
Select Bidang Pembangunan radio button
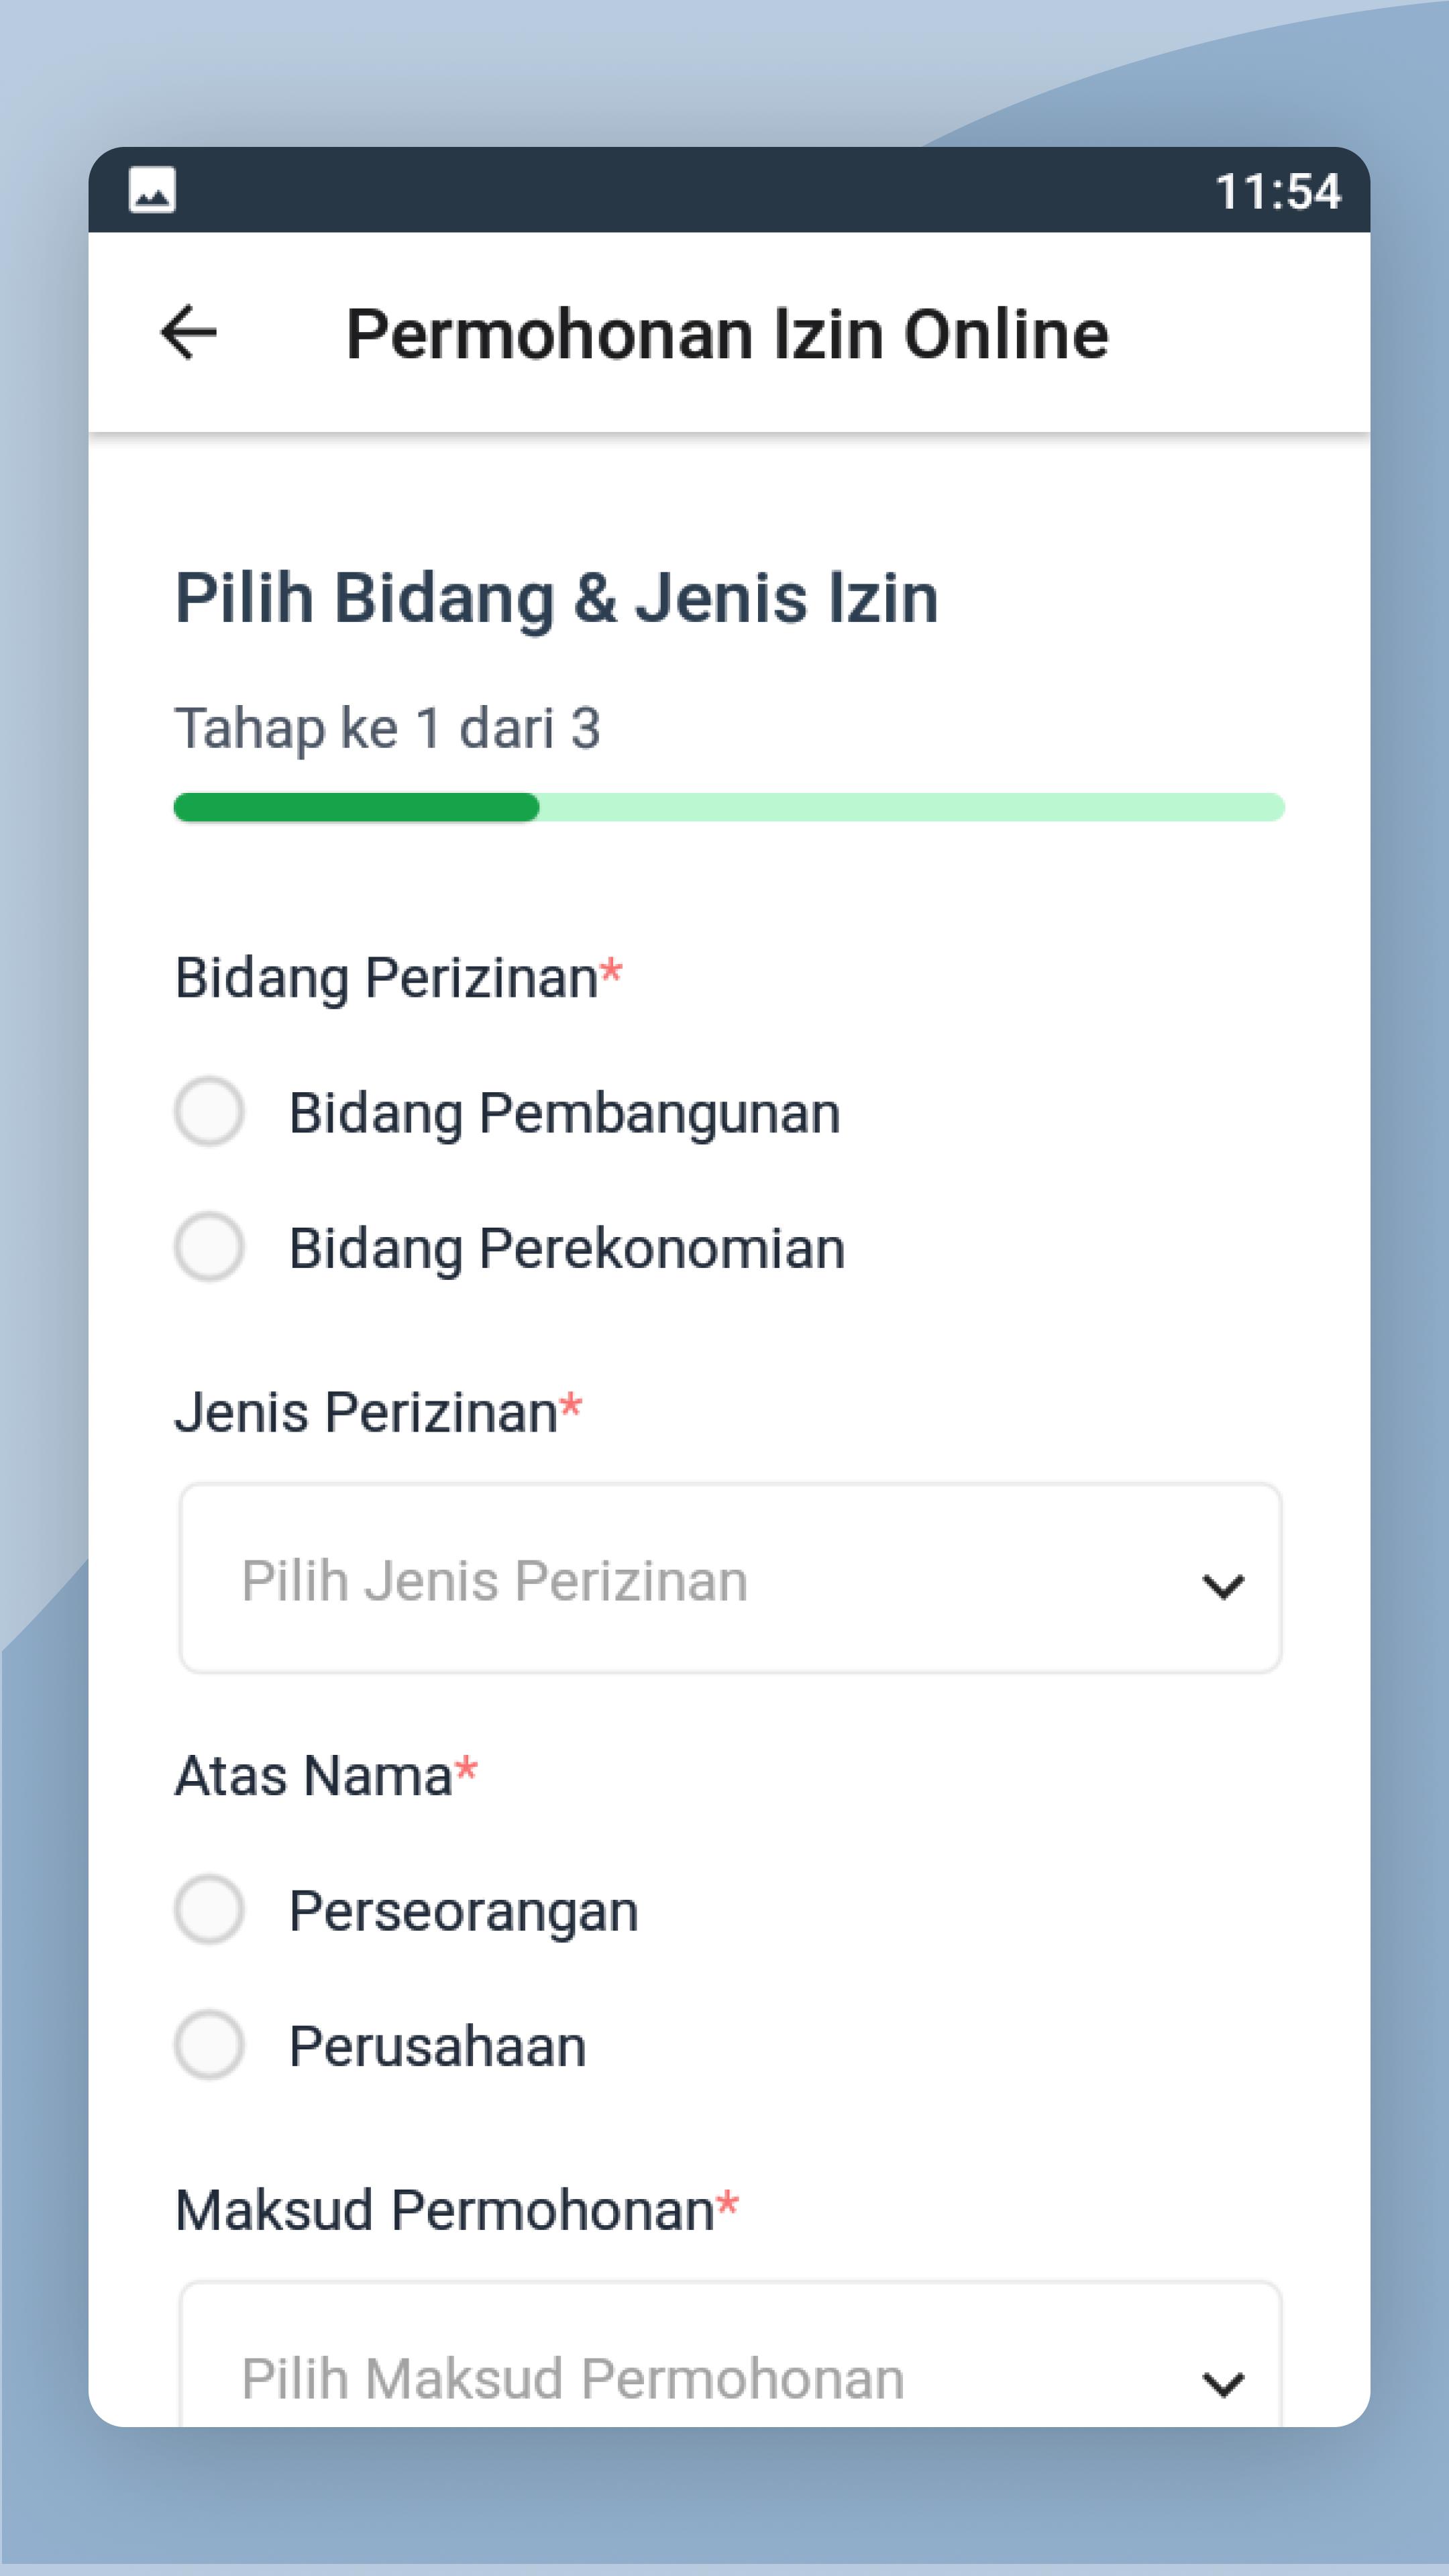click(209, 1111)
